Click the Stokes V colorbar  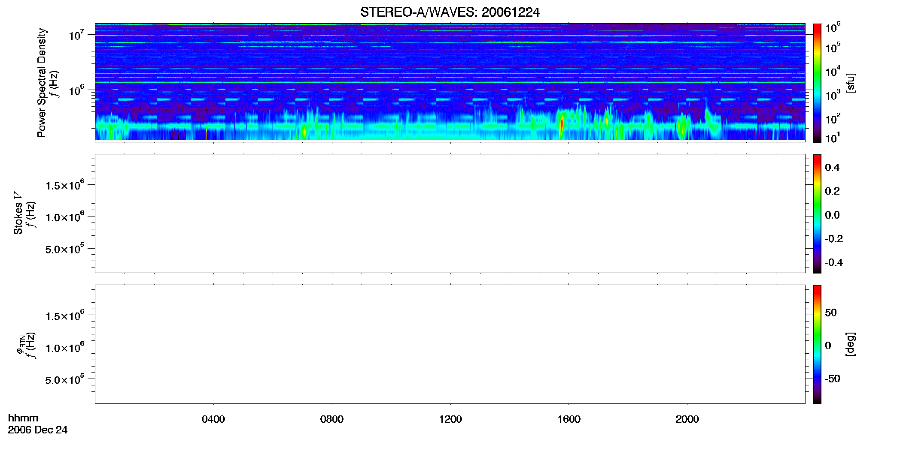[817, 213]
